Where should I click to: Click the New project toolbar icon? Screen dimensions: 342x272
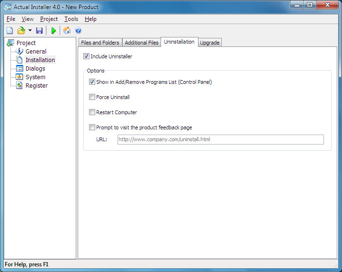click(10, 30)
